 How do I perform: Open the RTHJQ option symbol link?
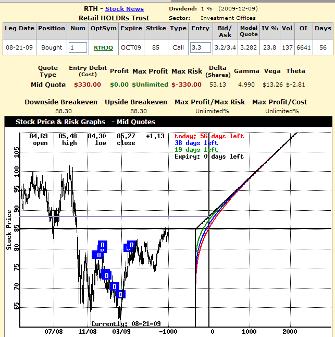[x=103, y=47]
